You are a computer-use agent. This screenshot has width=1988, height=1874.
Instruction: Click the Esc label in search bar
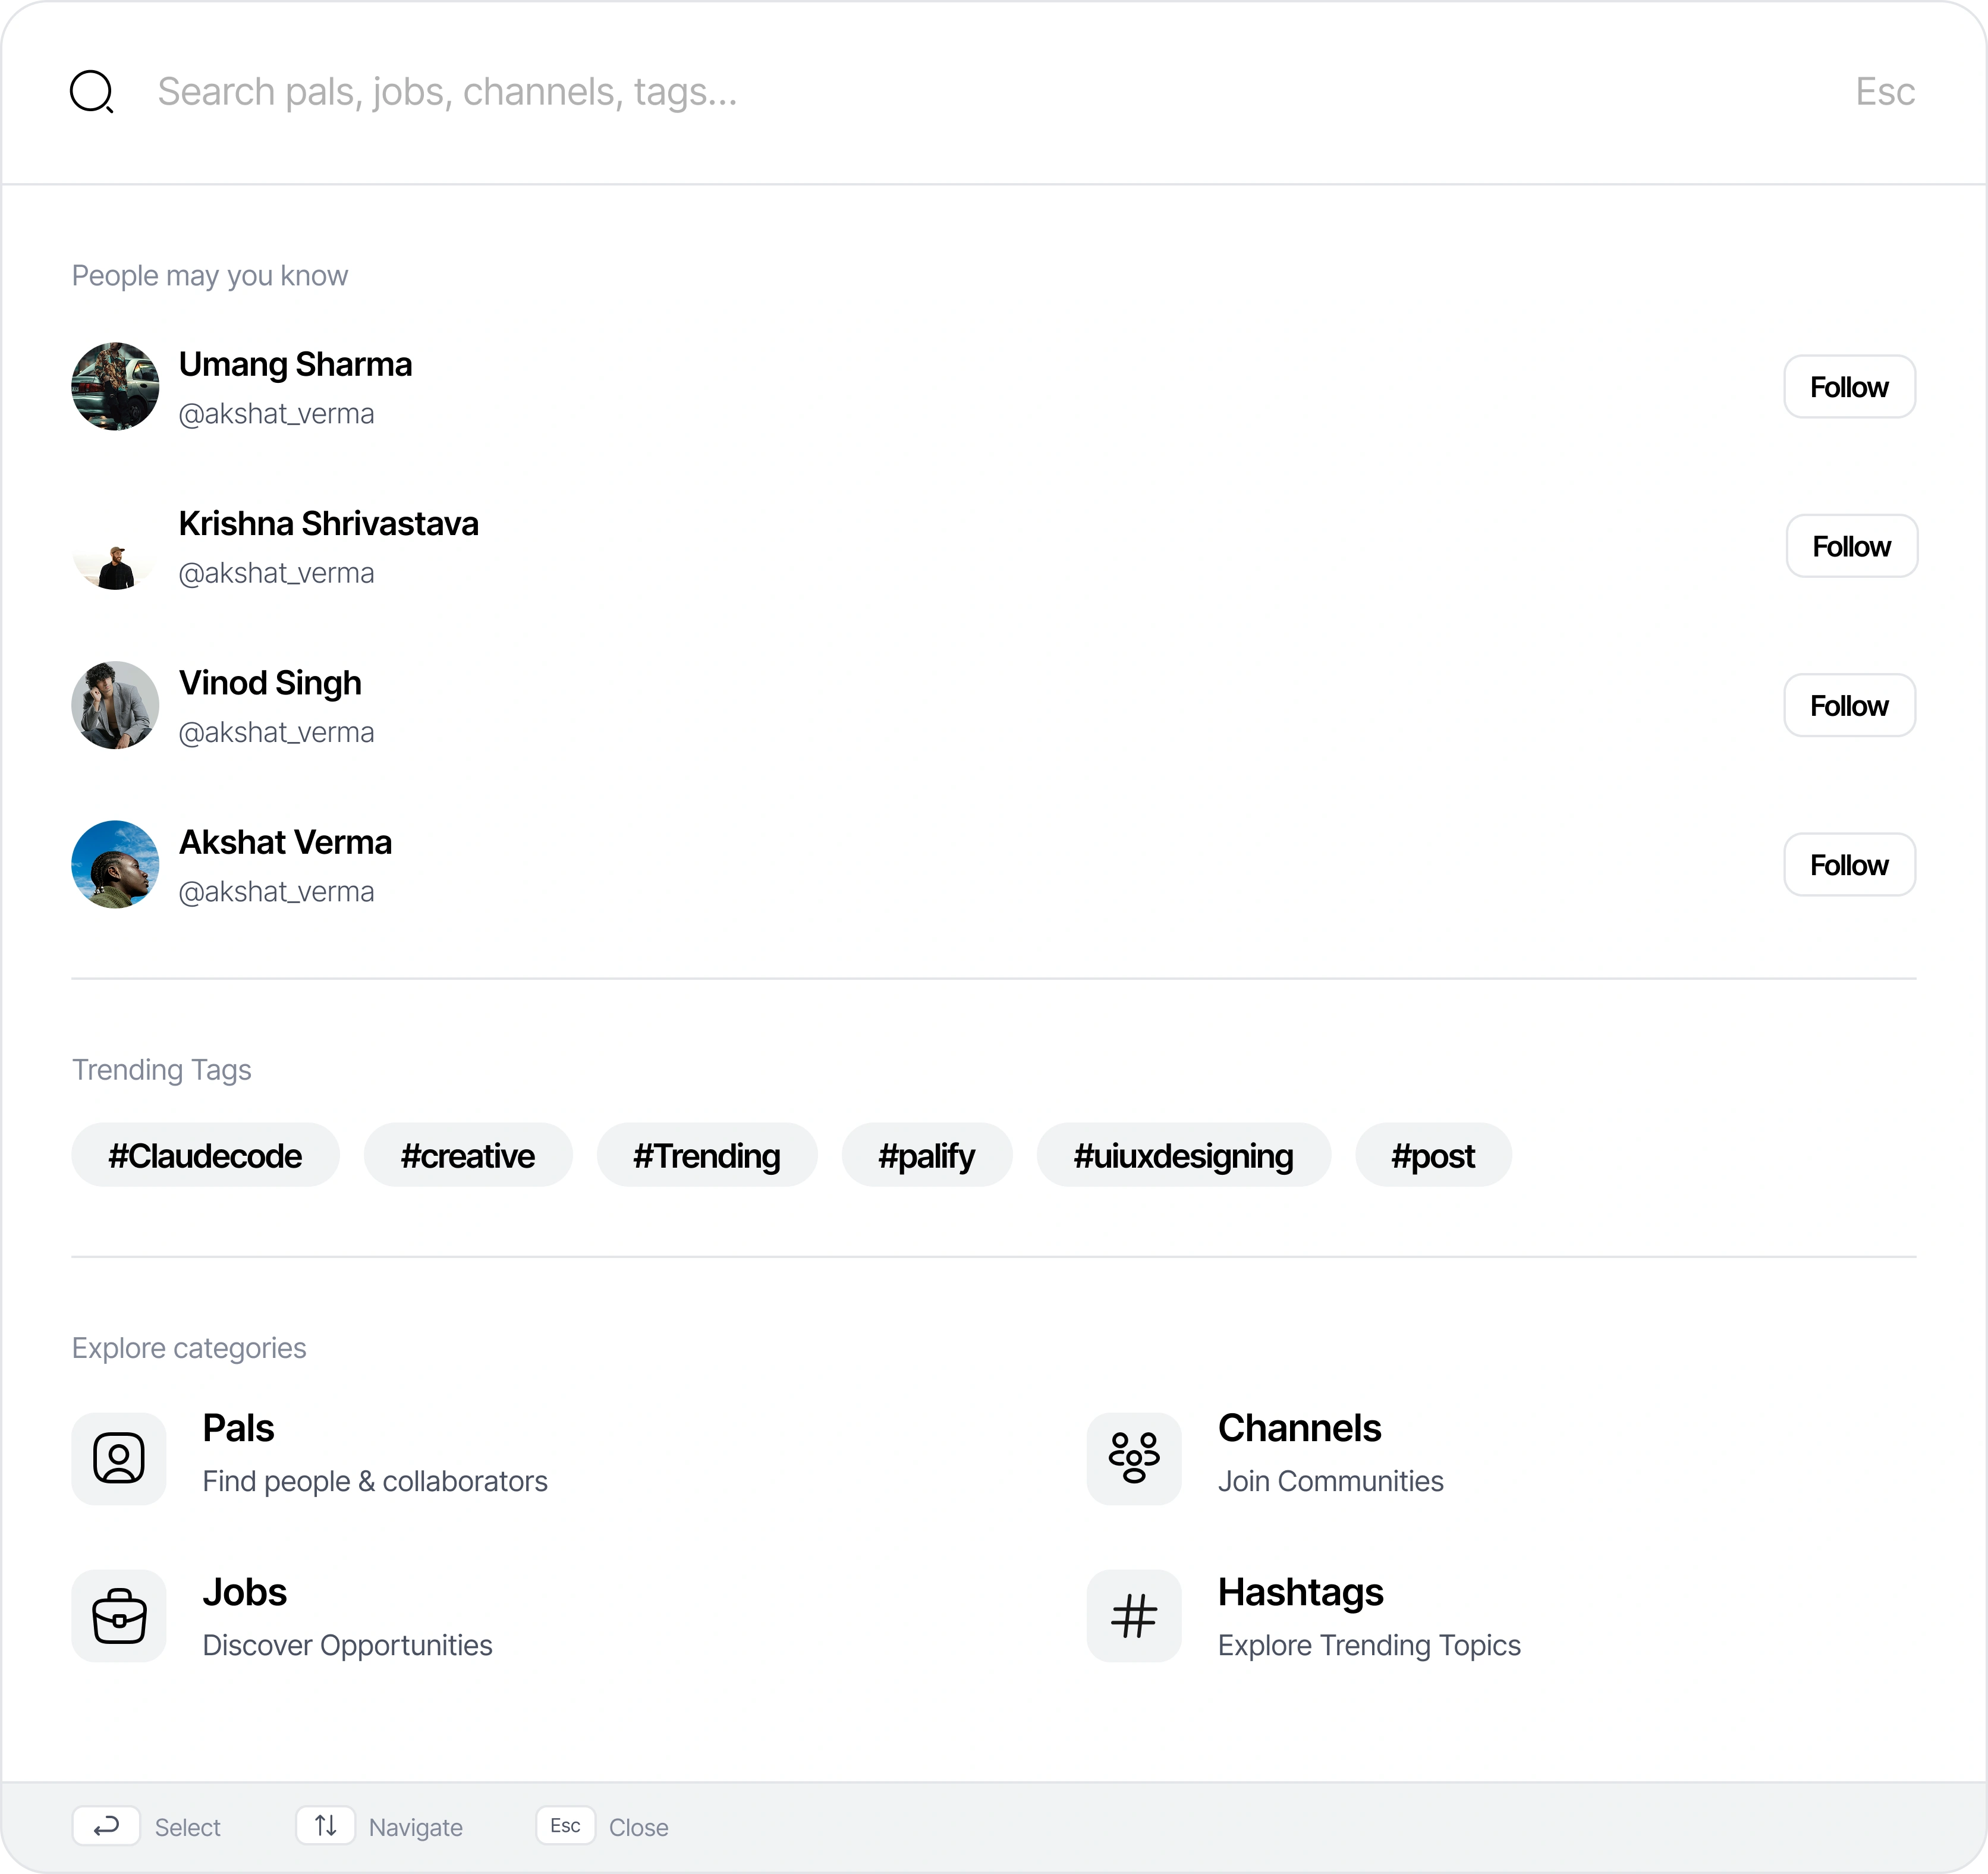point(1885,92)
